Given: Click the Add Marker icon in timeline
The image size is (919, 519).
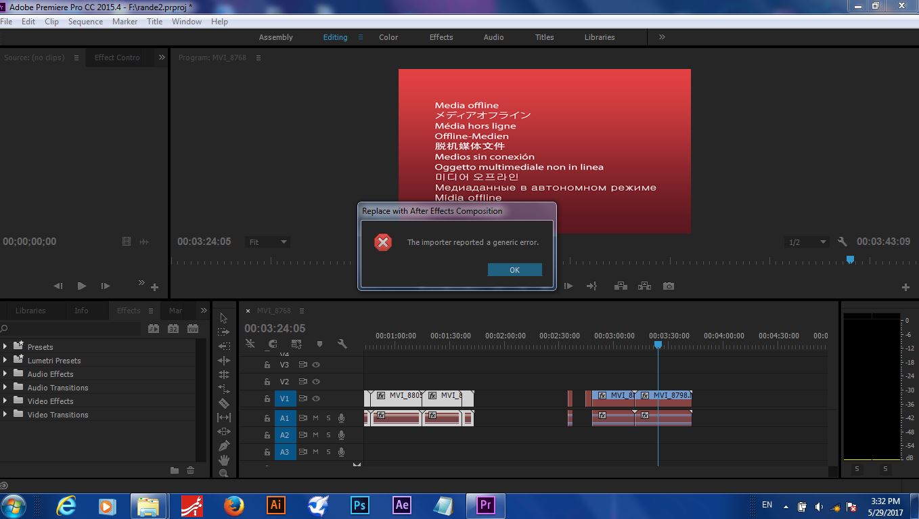Looking at the screenshot, I should point(319,344).
